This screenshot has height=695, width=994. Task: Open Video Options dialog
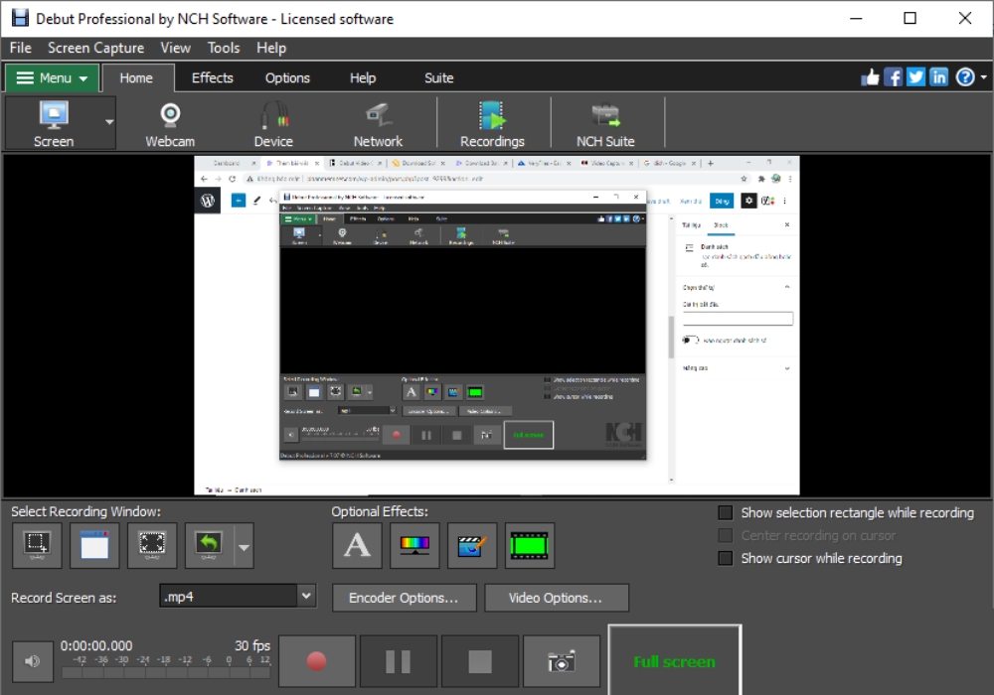(x=557, y=598)
